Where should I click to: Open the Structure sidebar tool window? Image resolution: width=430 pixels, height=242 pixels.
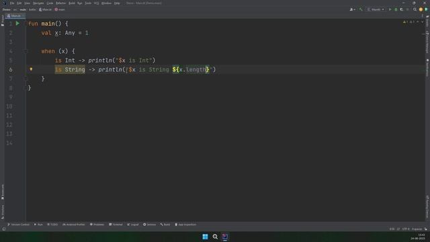pos(3,212)
